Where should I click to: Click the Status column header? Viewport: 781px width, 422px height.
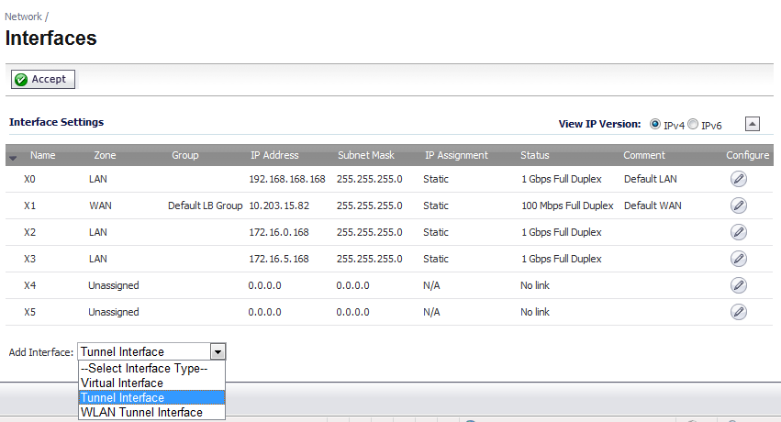pos(535,155)
